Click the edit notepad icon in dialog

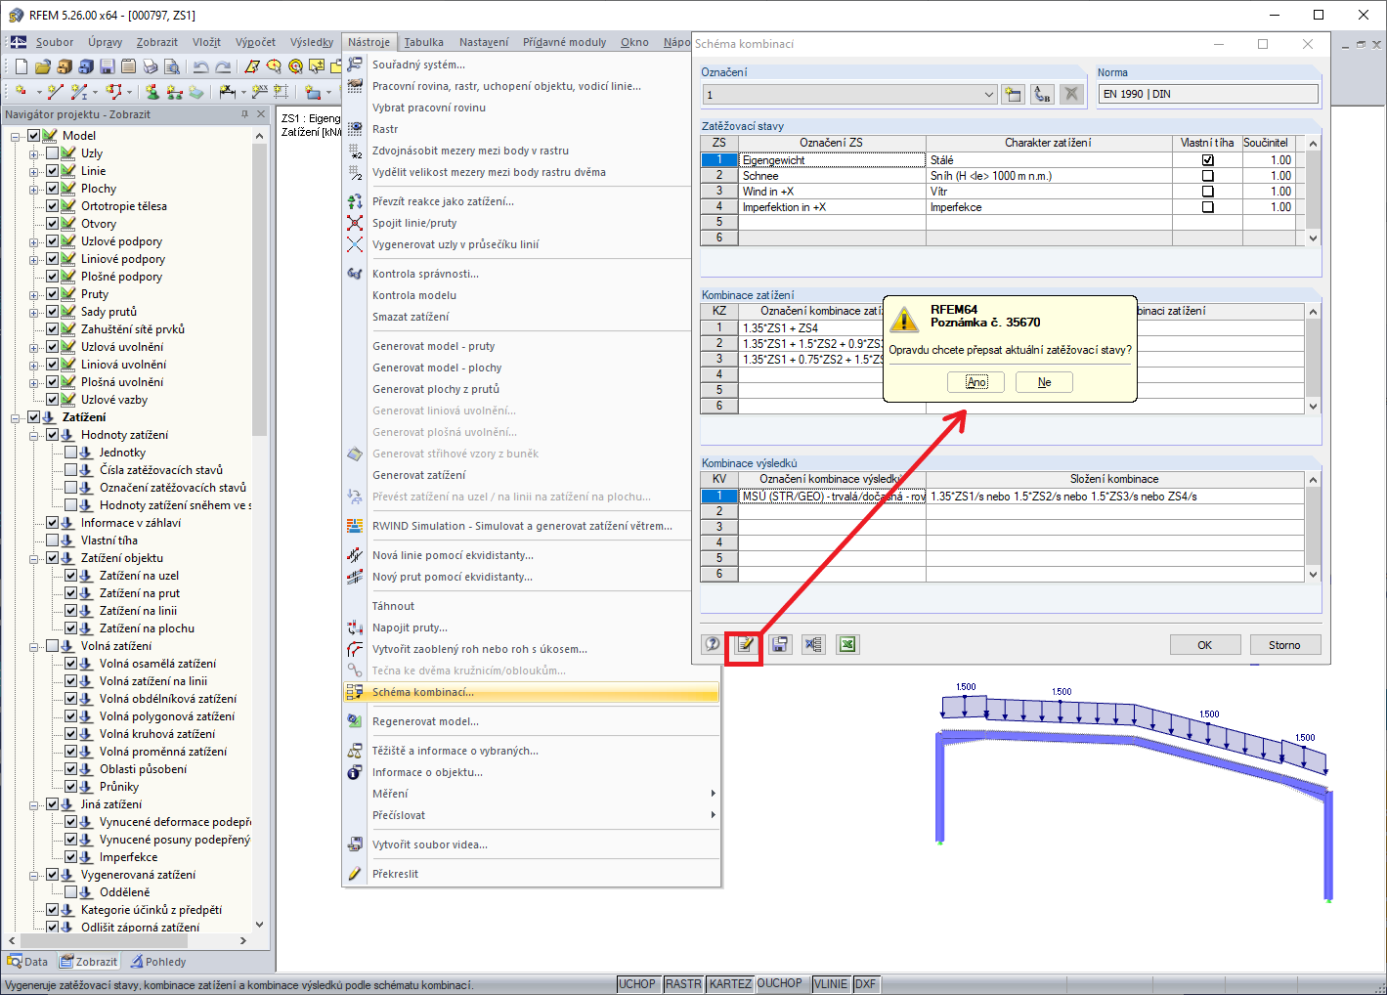pyautogui.click(x=745, y=644)
